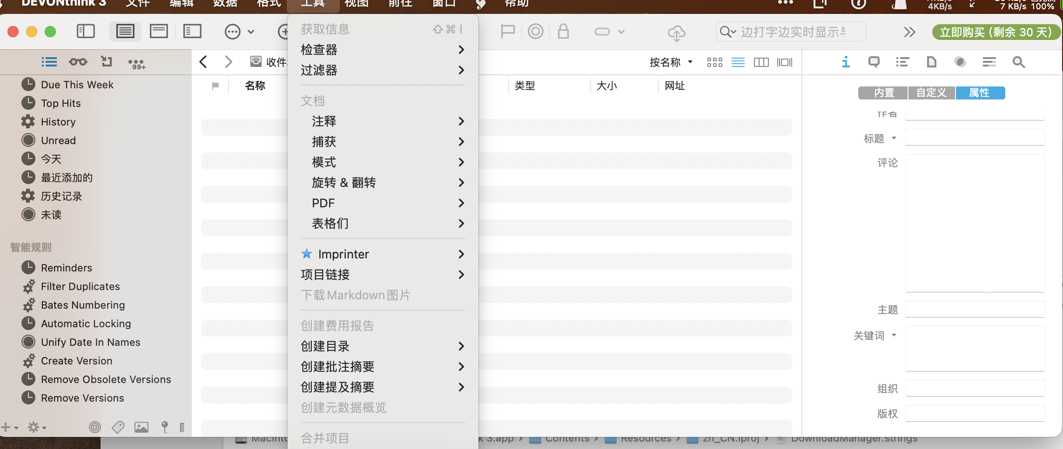1063x449 pixels.
Task: Open the info inspector icon
Action: tap(846, 62)
